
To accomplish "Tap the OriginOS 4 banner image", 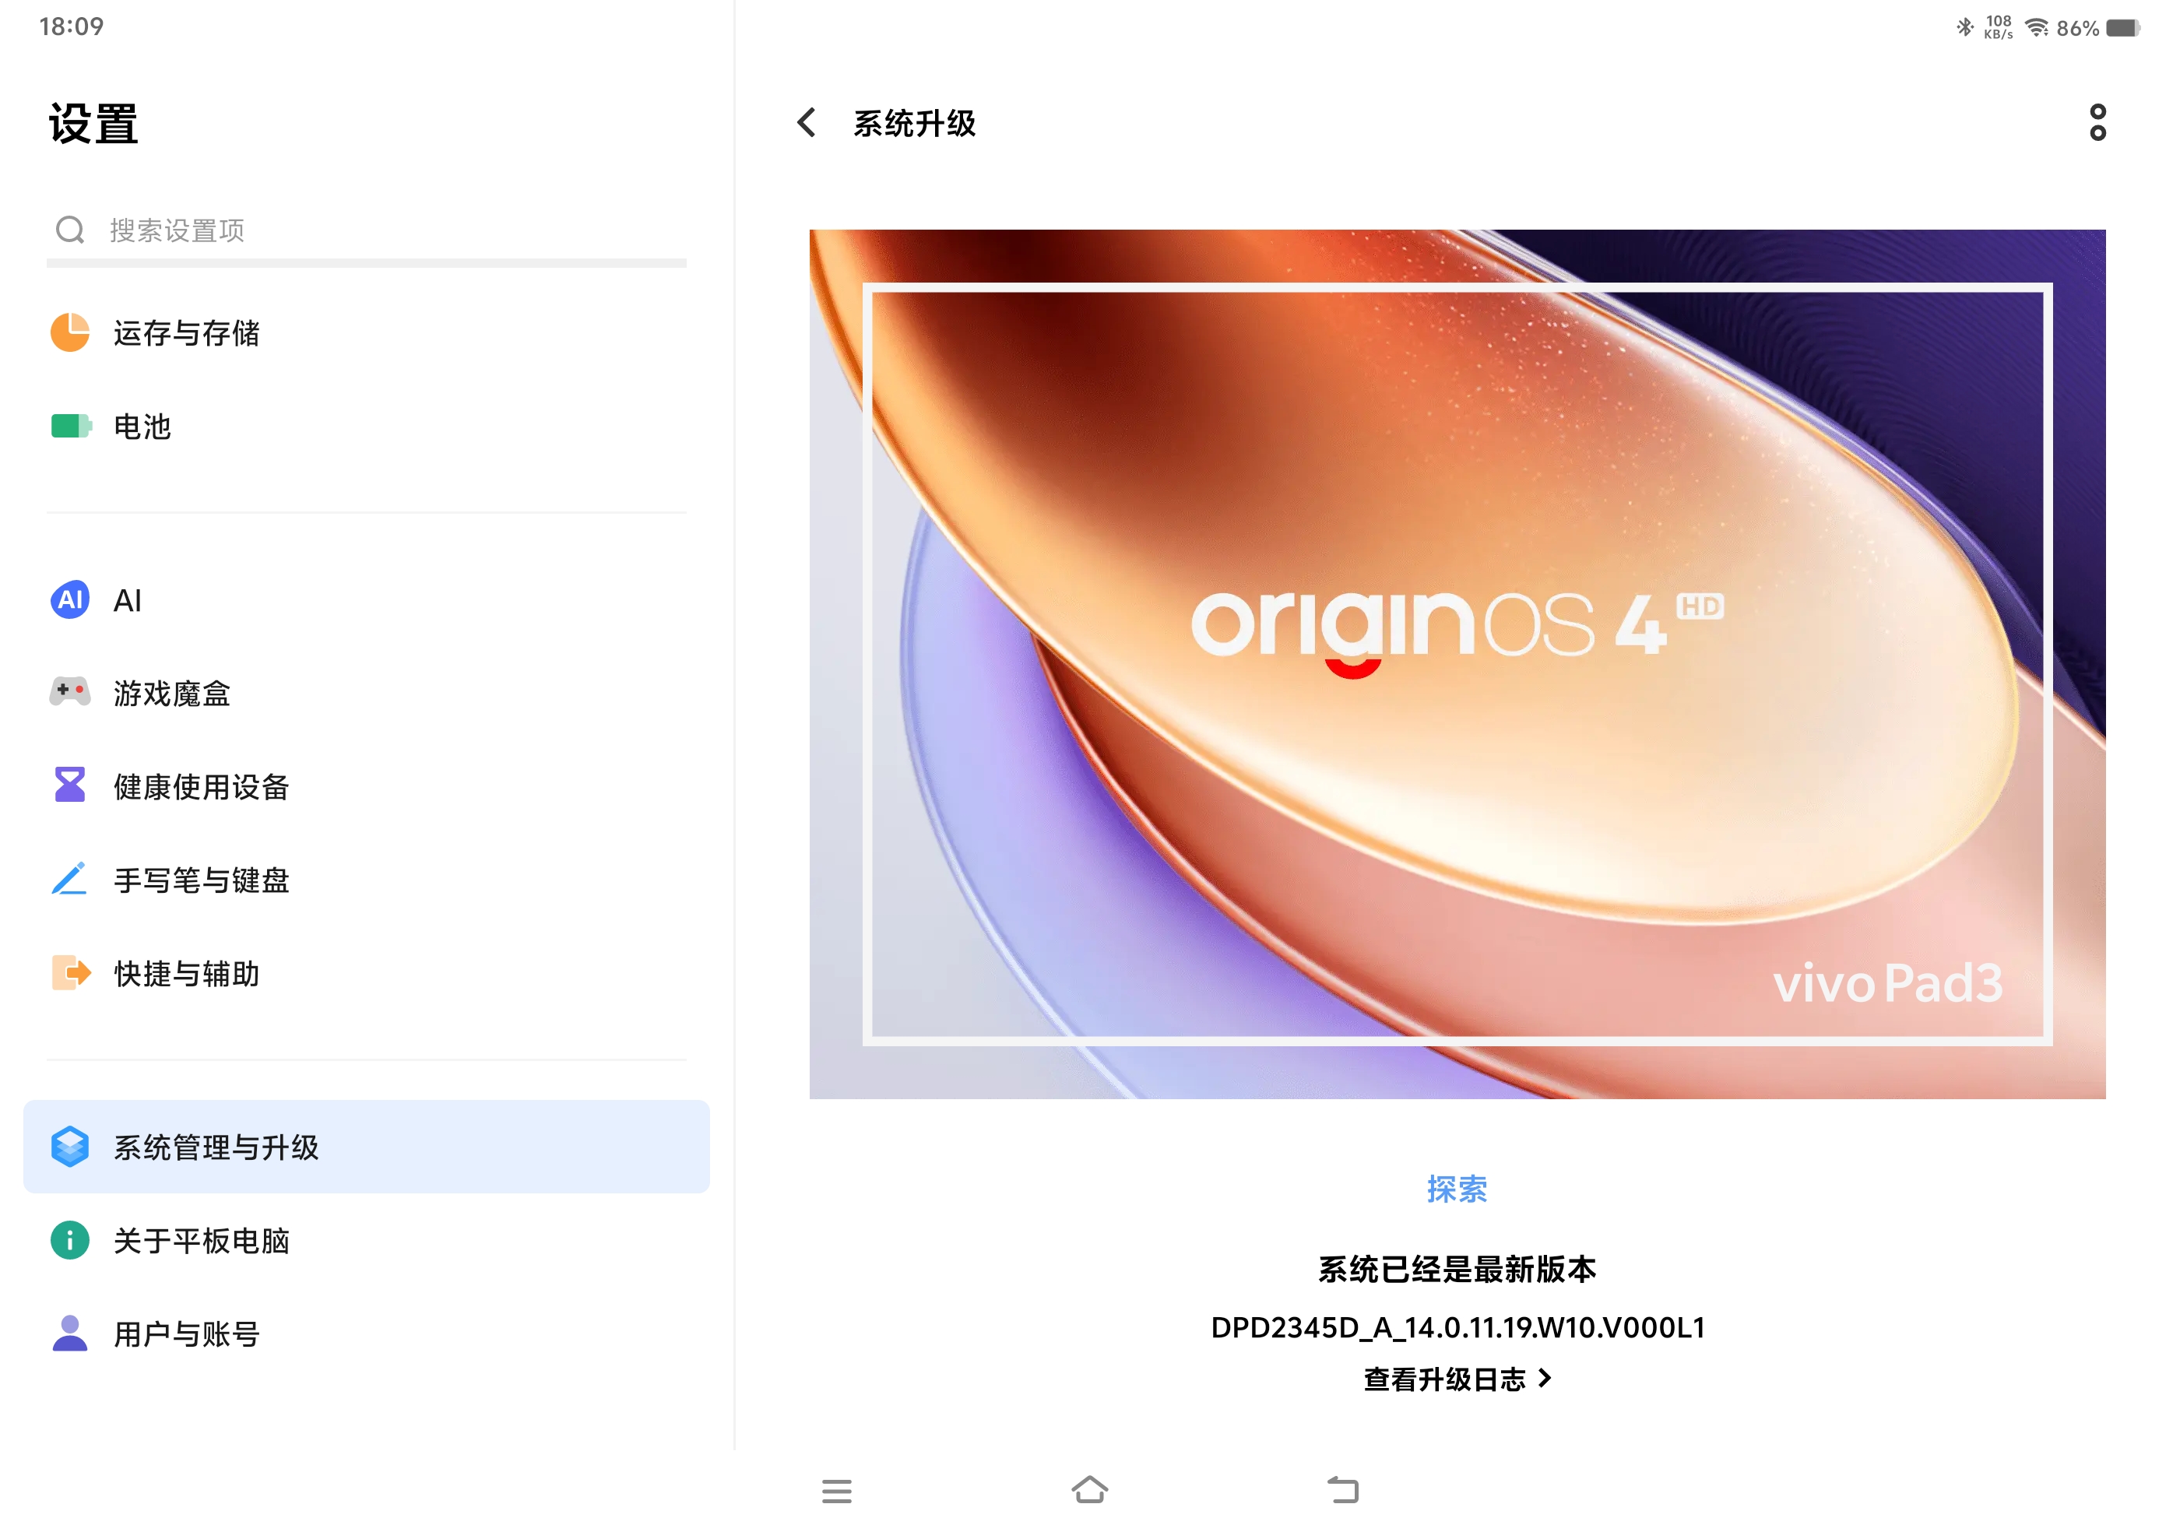I will [x=1457, y=663].
